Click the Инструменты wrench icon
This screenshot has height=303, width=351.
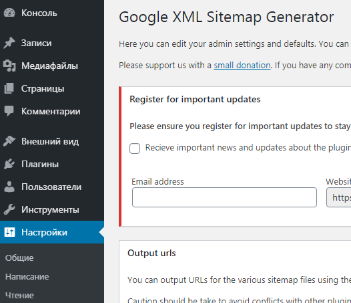9,209
